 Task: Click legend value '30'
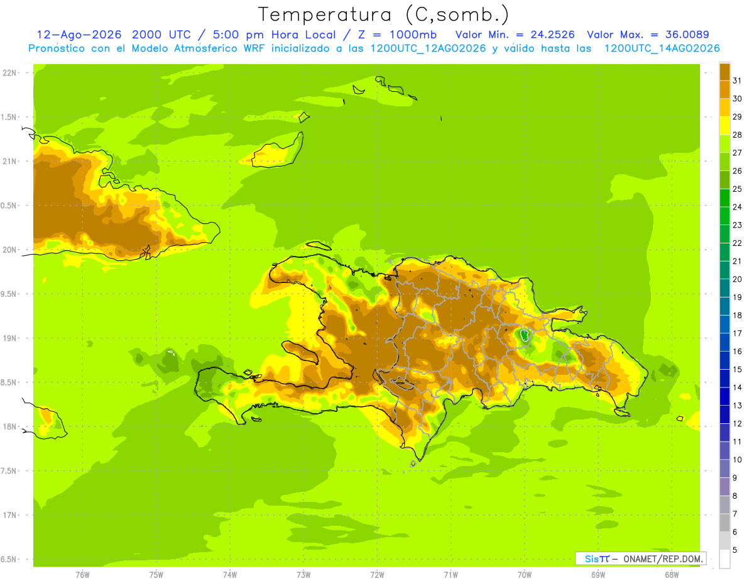[737, 99]
